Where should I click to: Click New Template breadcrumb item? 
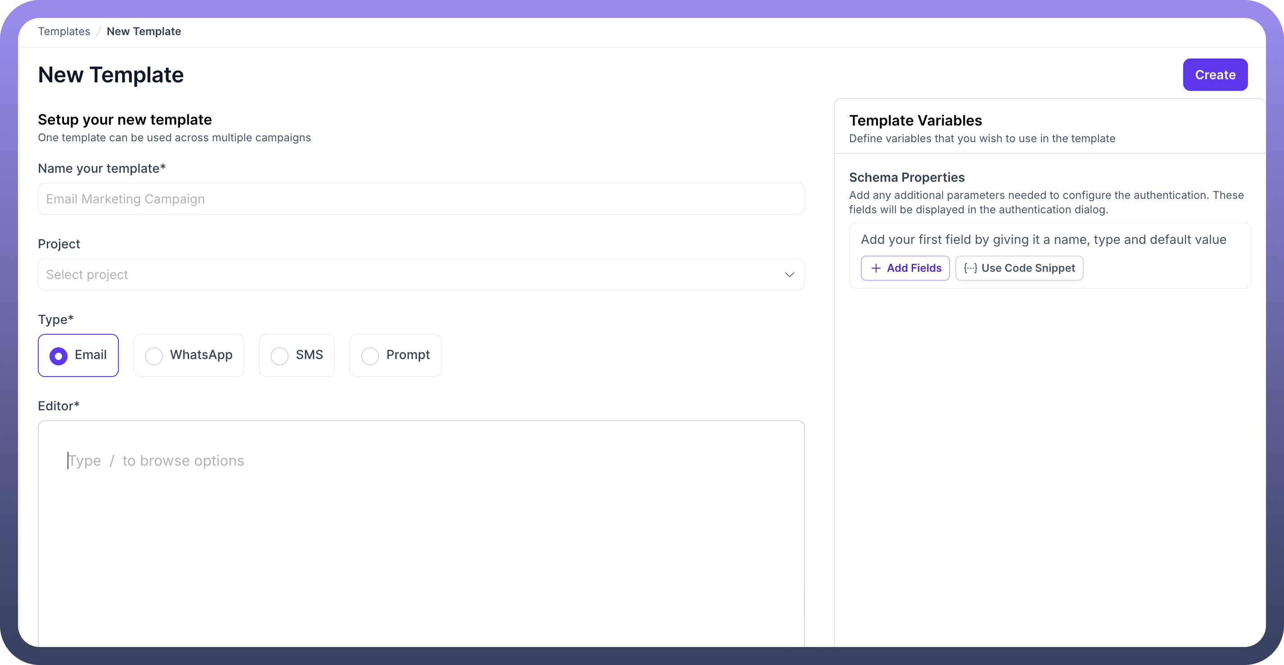144,31
